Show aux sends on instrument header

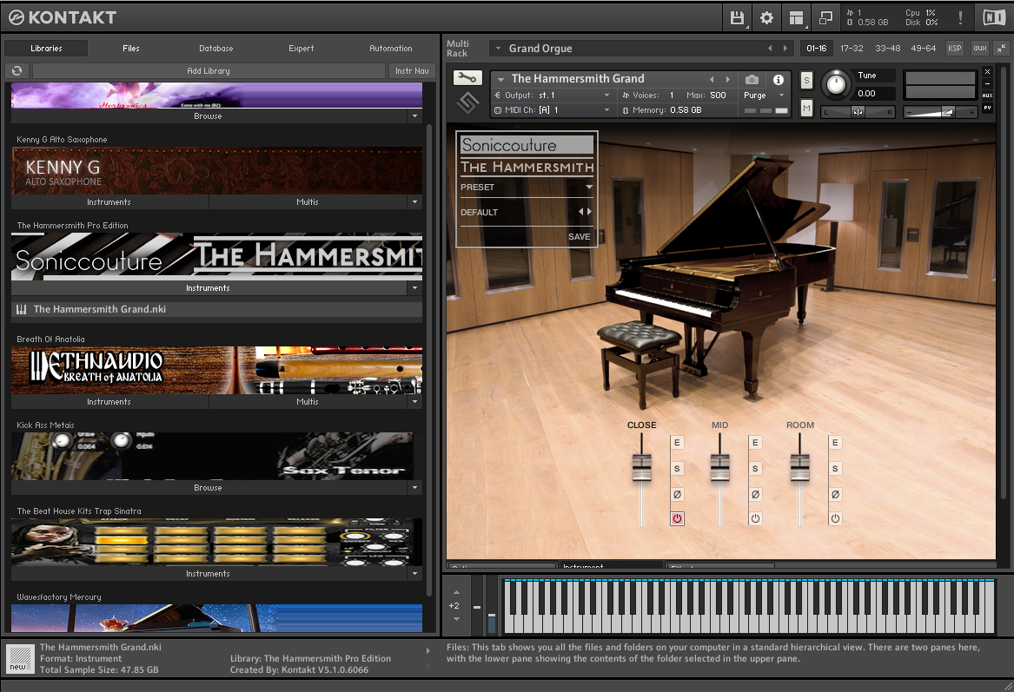coord(987,96)
